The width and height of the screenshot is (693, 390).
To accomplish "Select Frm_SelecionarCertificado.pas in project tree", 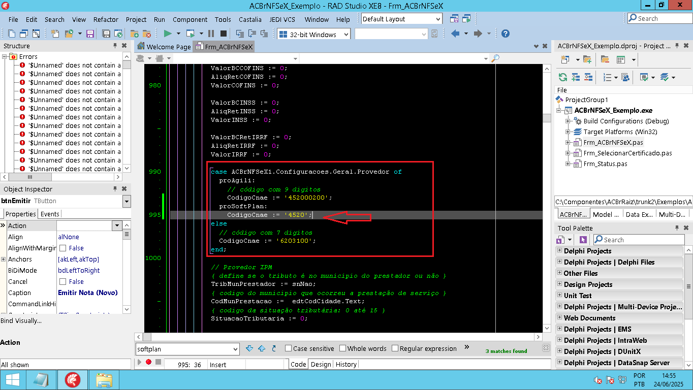I will coord(627,153).
